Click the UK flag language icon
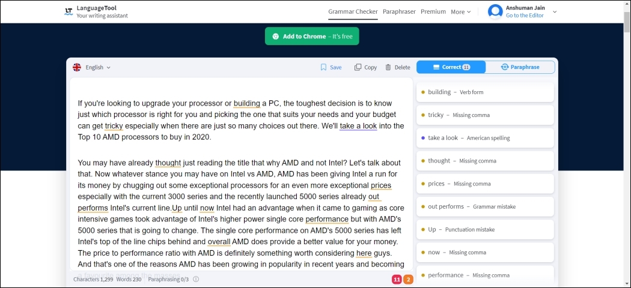Image resolution: width=631 pixels, height=288 pixels. 77,67
